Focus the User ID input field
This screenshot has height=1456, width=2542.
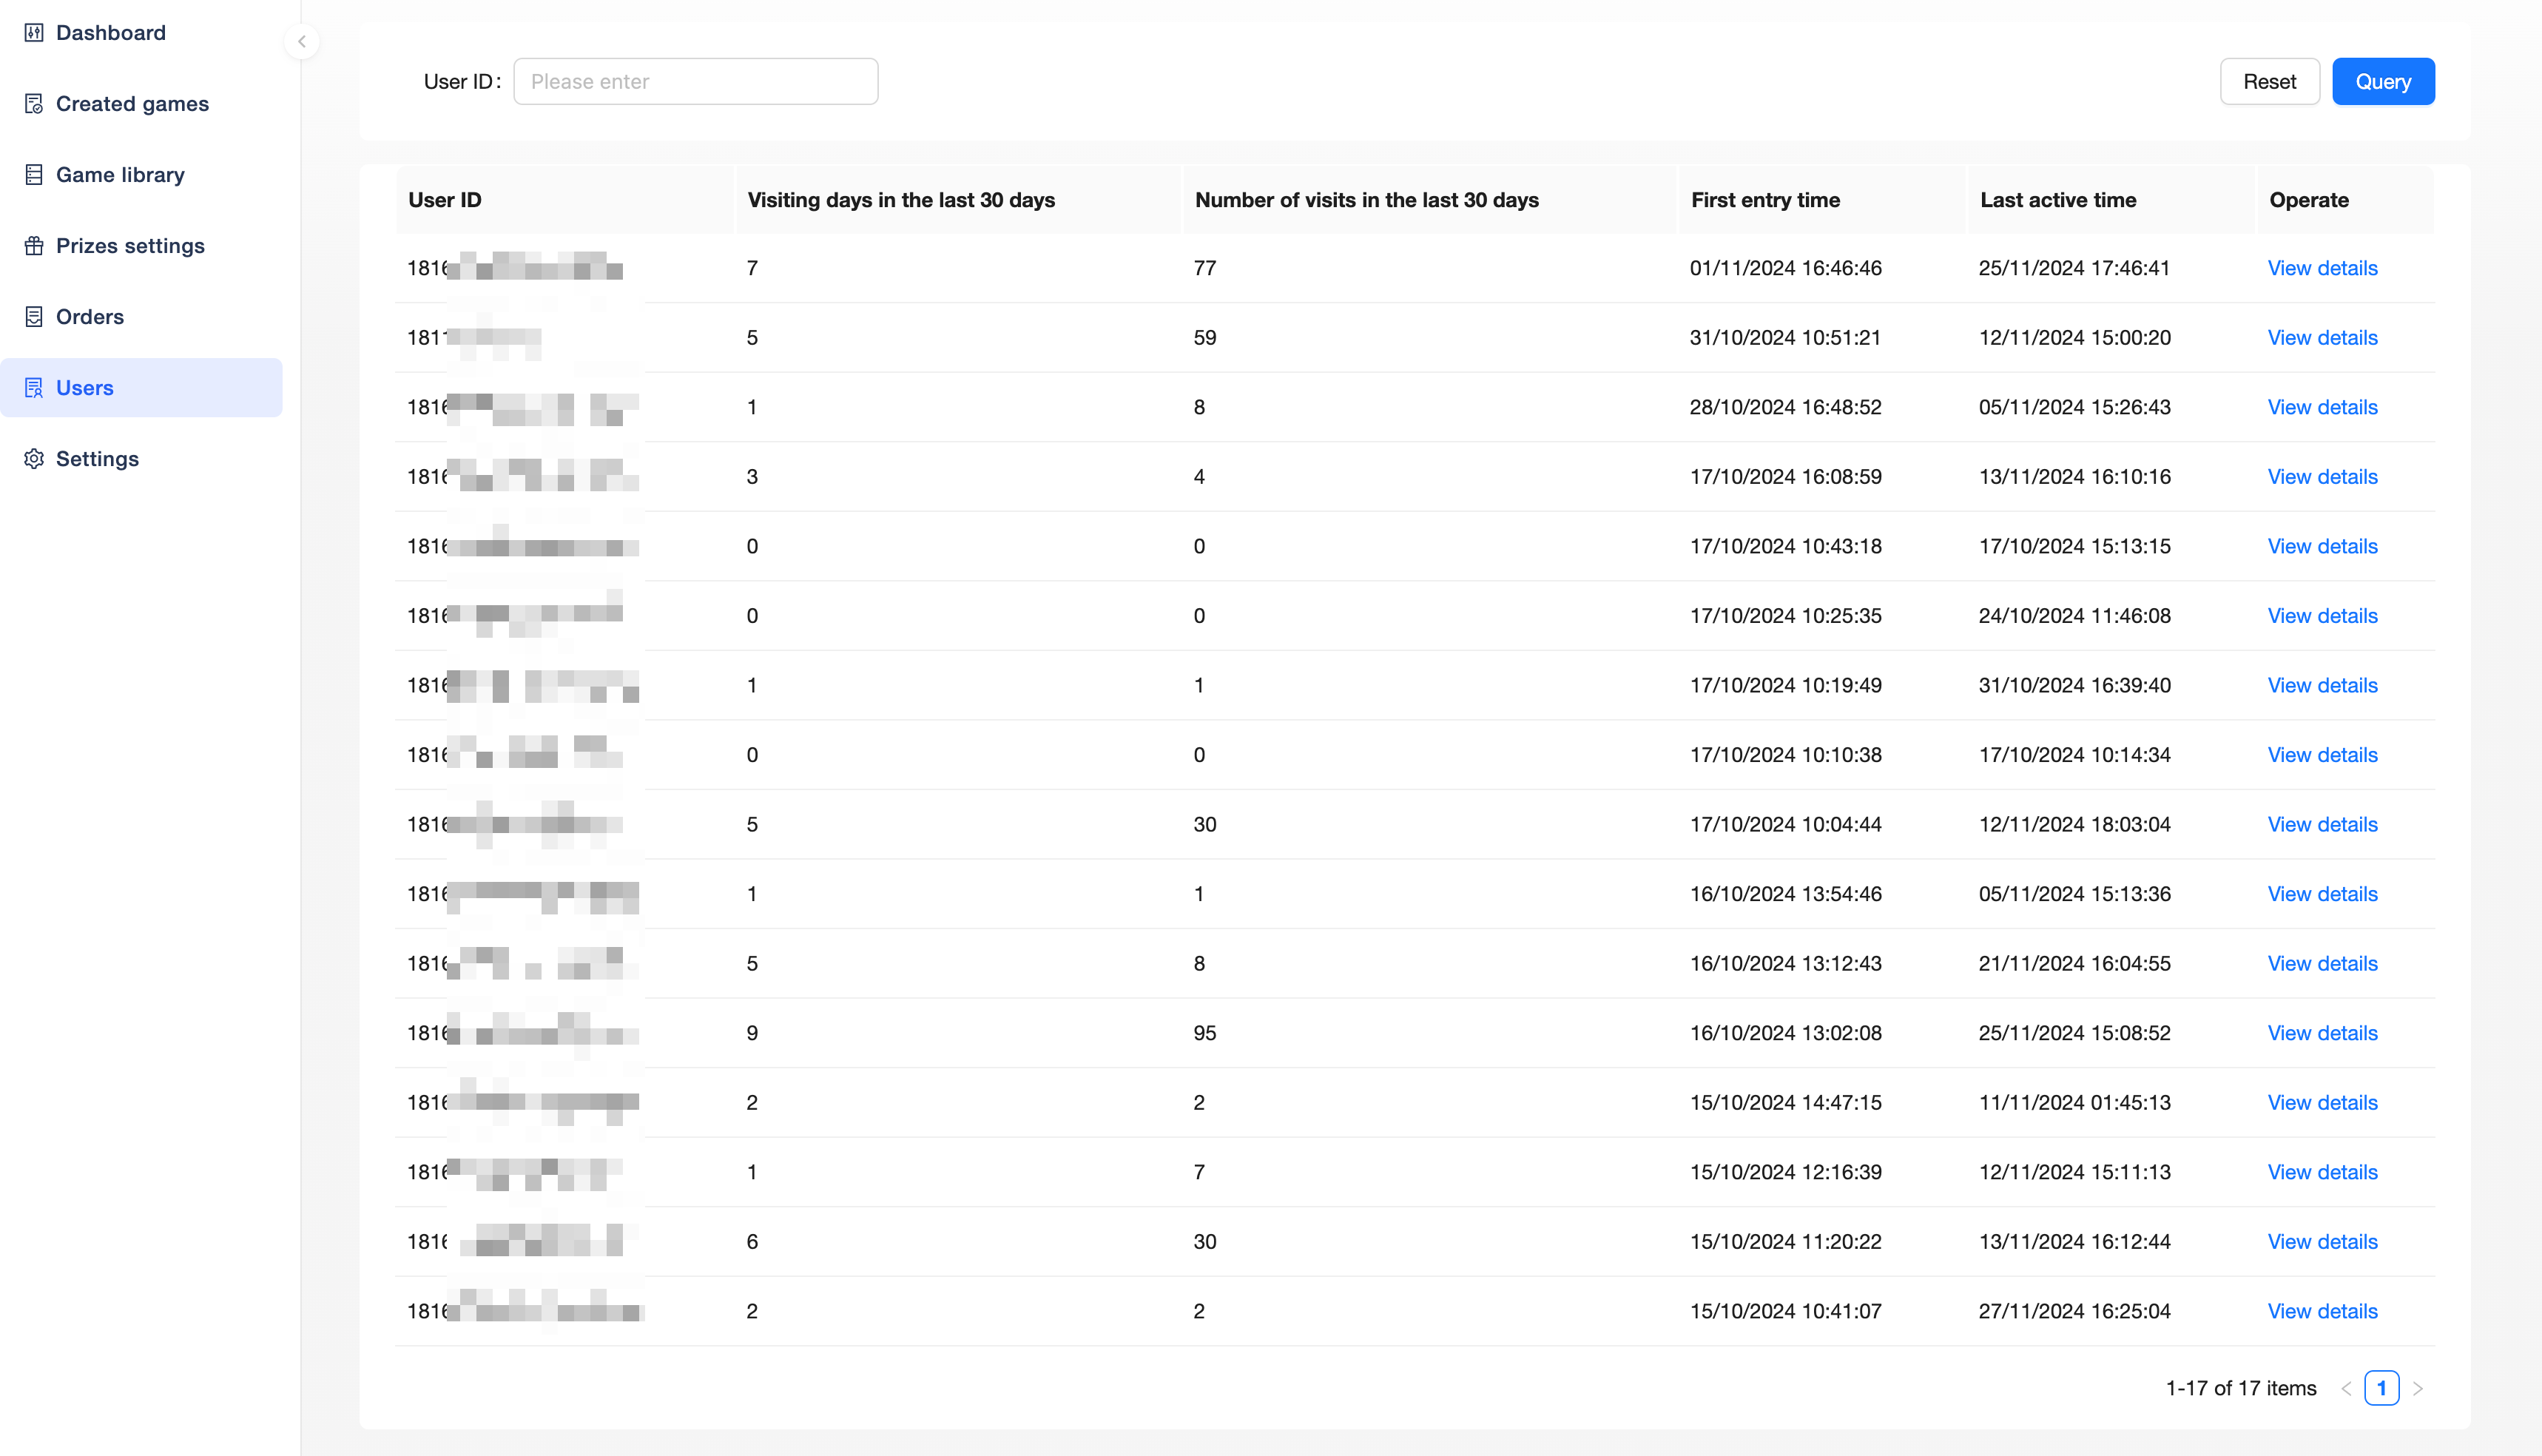tap(696, 82)
